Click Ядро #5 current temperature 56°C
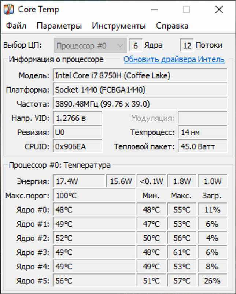Viewport: 236px width, 294px height. (x=94, y=281)
